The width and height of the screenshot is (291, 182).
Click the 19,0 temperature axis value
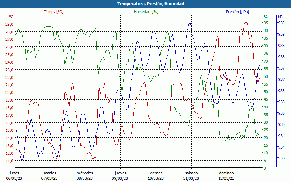pos(10,100)
